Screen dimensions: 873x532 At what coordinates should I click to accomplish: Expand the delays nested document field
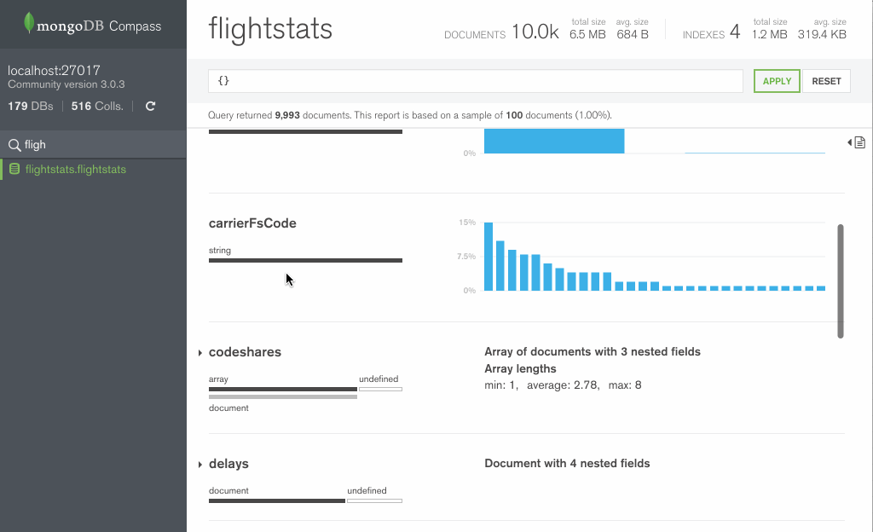coord(200,465)
